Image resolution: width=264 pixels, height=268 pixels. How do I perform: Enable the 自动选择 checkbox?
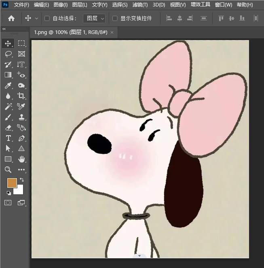tap(47, 18)
